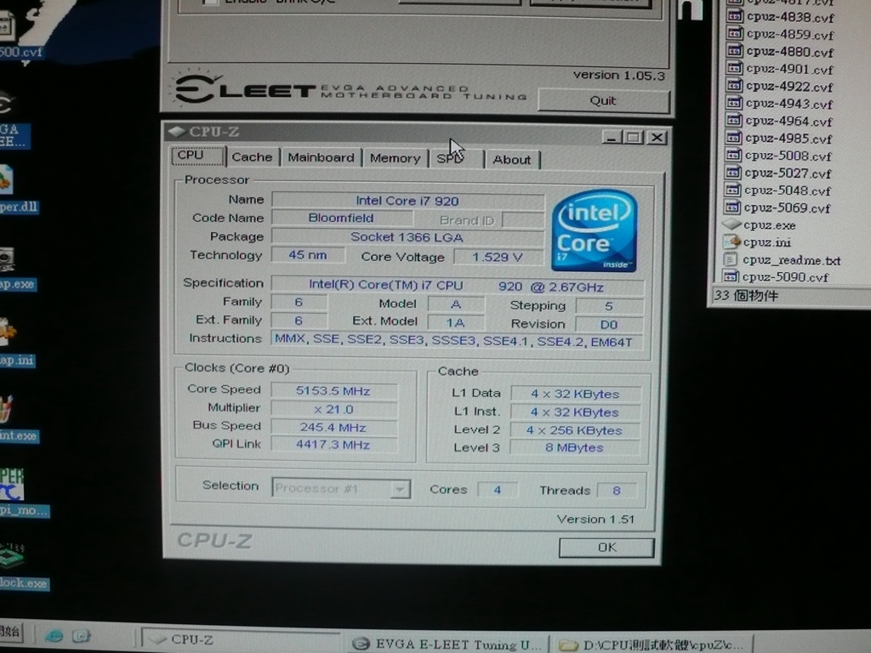Select cpuz-4943.cvf file icon
Screen dimensions: 871x653
[734, 103]
